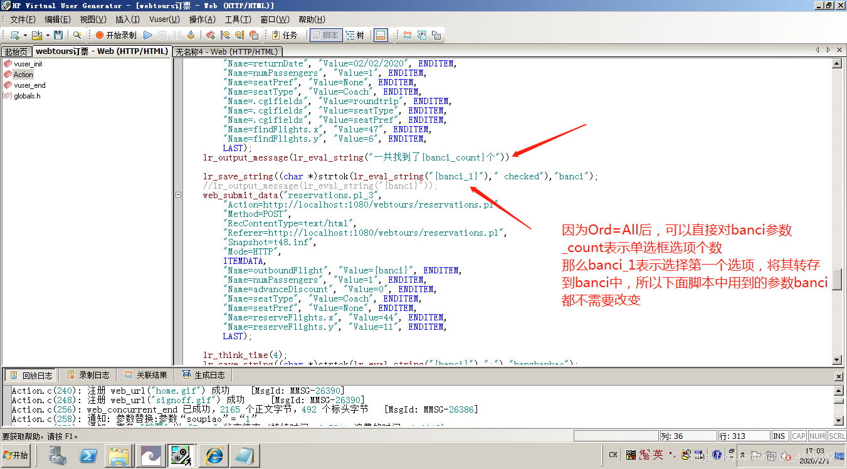The height and width of the screenshot is (469, 847).
Task: Save script with the floppy disk icon
Action: coord(58,35)
